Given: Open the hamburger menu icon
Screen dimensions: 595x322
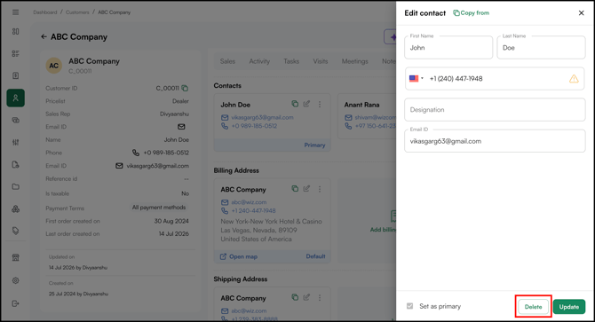Looking at the screenshot, I should pos(15,12).
